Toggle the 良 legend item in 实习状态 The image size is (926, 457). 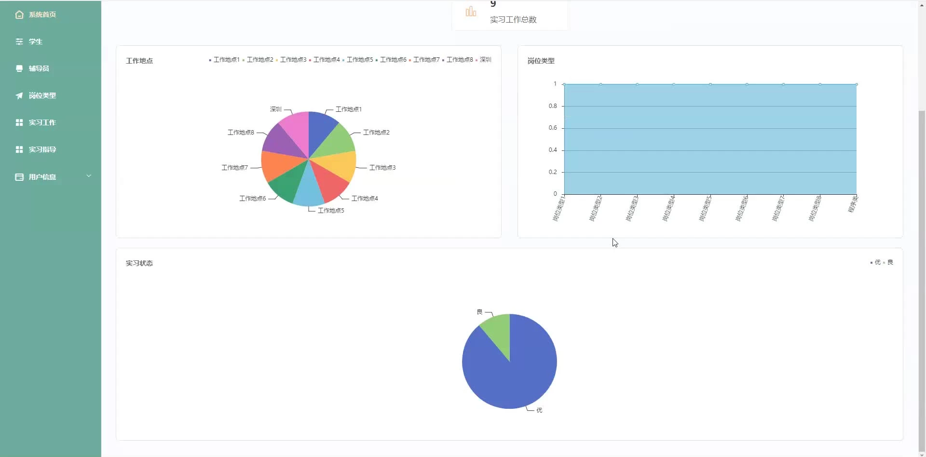[x=888, y=262]
